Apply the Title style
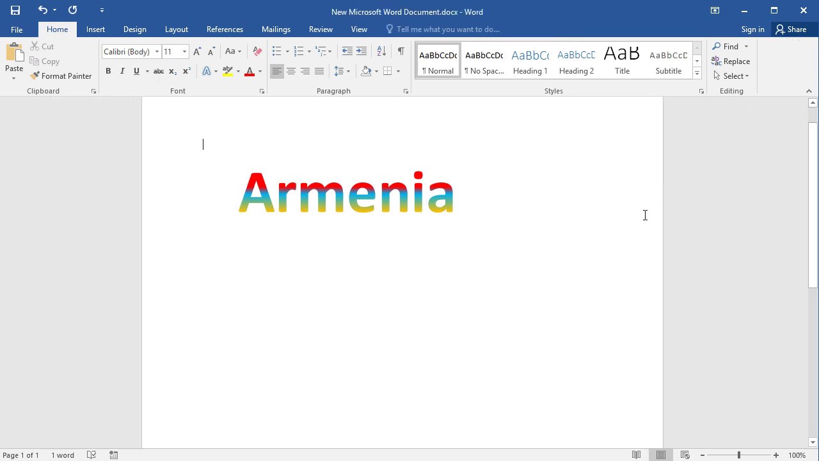The image size is (819, 461). [623, 61]
